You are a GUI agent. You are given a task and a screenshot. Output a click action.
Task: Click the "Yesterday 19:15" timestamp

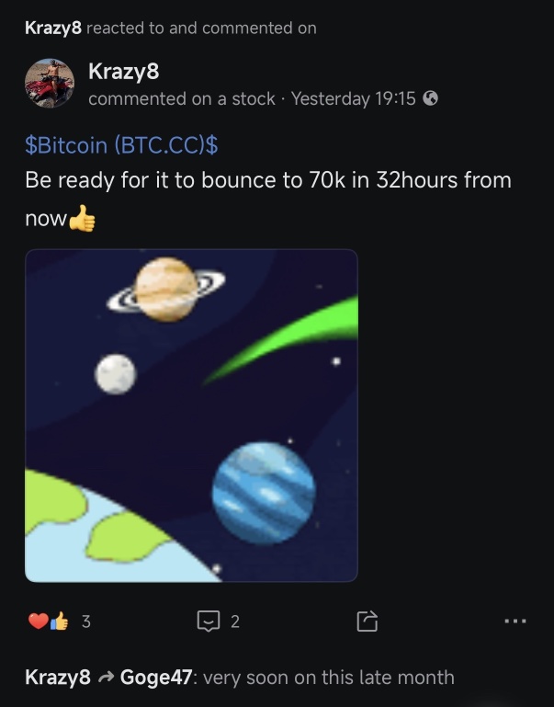(354, 98)
